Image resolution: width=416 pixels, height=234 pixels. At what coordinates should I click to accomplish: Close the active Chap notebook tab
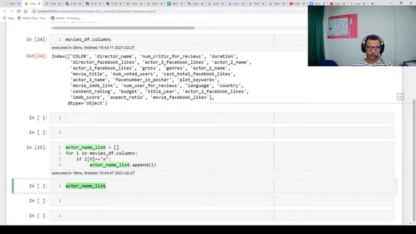(39, 4)
